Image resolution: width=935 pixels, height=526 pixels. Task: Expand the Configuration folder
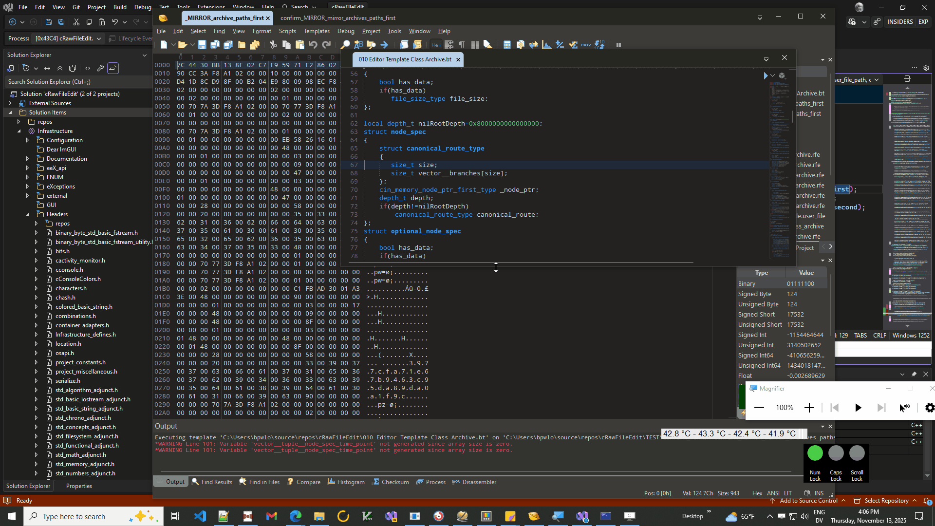coord(28,140)
